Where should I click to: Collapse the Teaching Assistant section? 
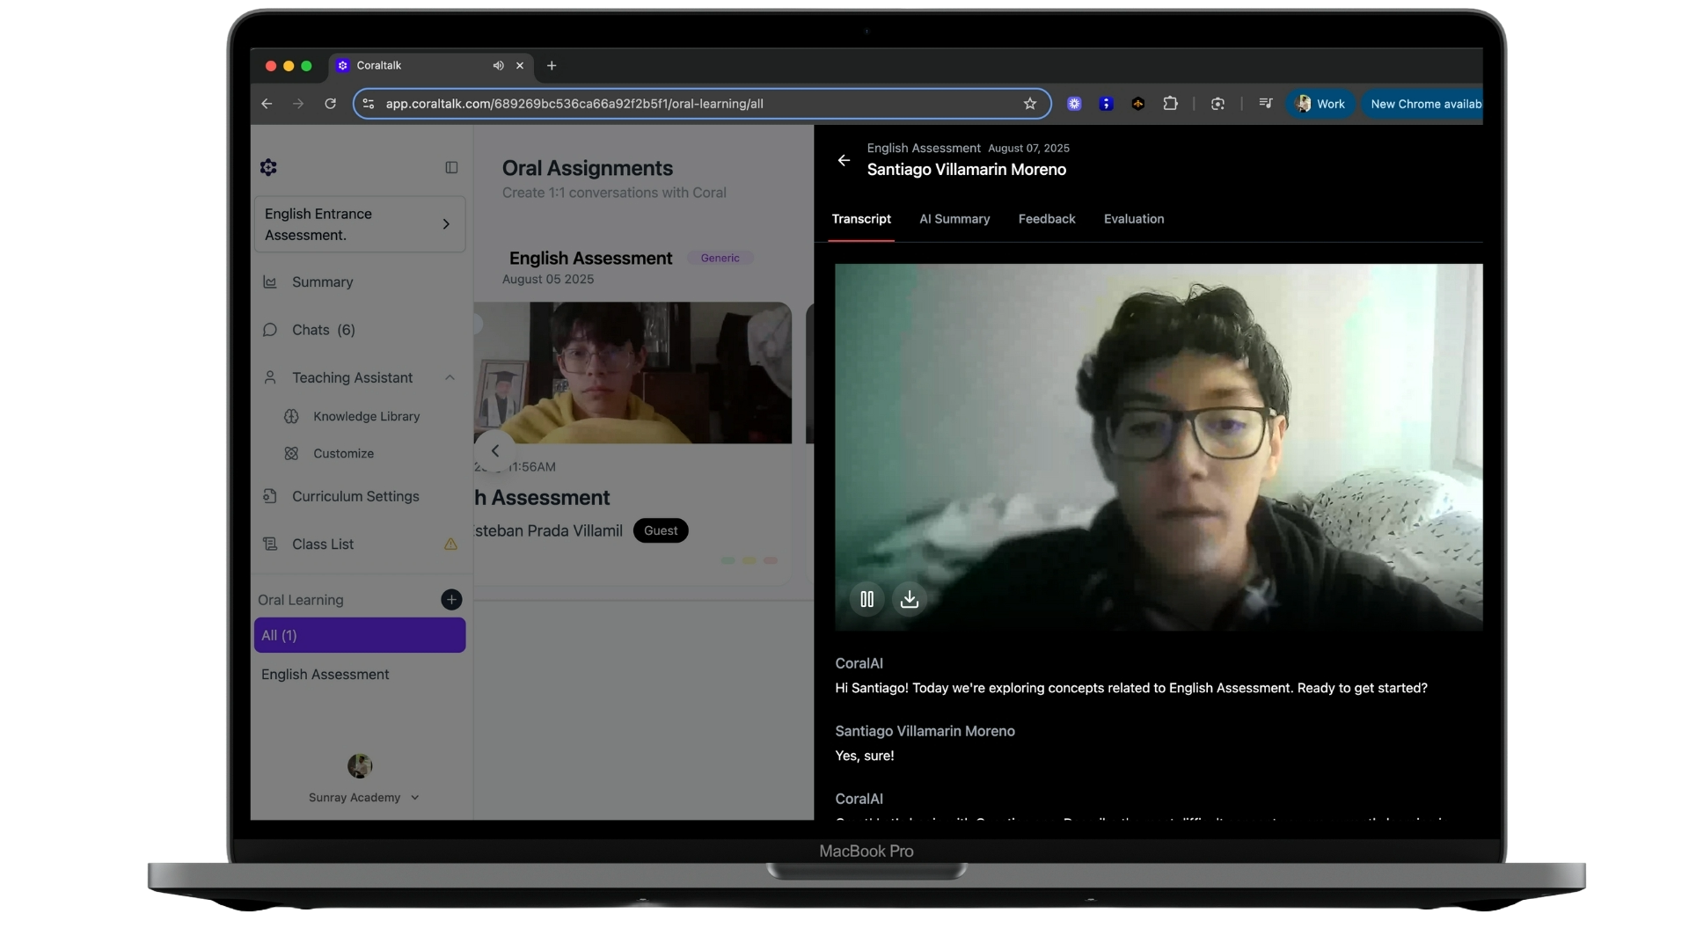(450, 377)
